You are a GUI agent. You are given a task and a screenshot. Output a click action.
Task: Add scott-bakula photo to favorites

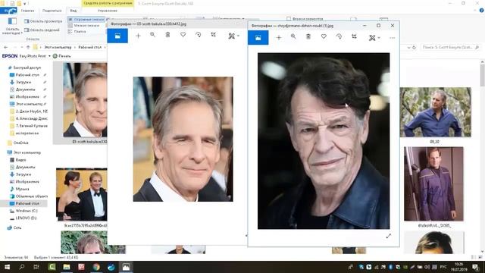tap(183, 35)
